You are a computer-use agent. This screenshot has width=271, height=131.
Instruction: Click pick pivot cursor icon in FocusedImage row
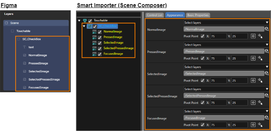coord(260,125)
